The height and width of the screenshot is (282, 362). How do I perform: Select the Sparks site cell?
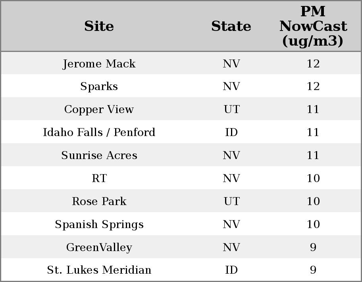(99, 86)
